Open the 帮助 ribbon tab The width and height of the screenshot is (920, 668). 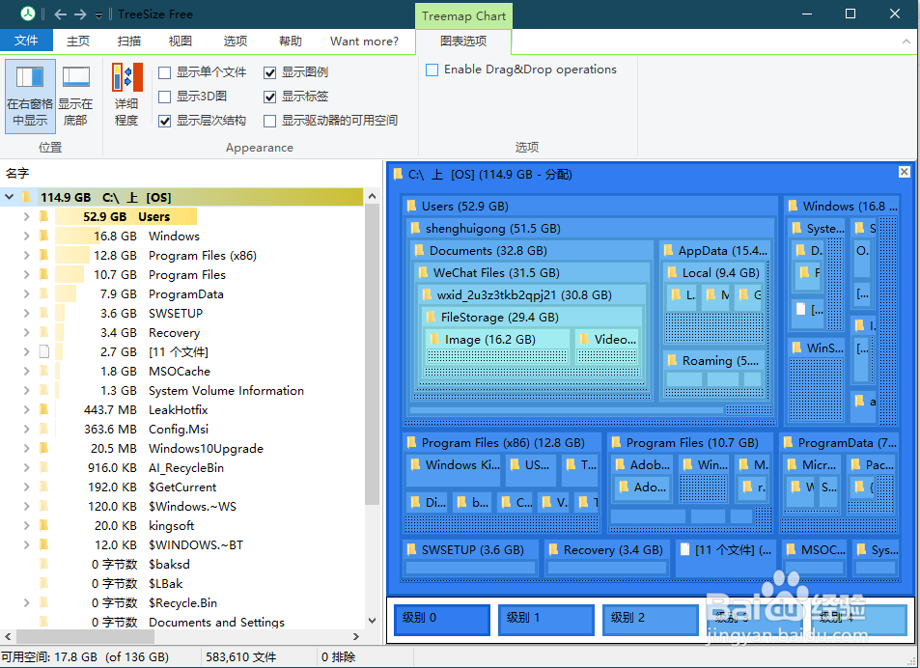291,42
